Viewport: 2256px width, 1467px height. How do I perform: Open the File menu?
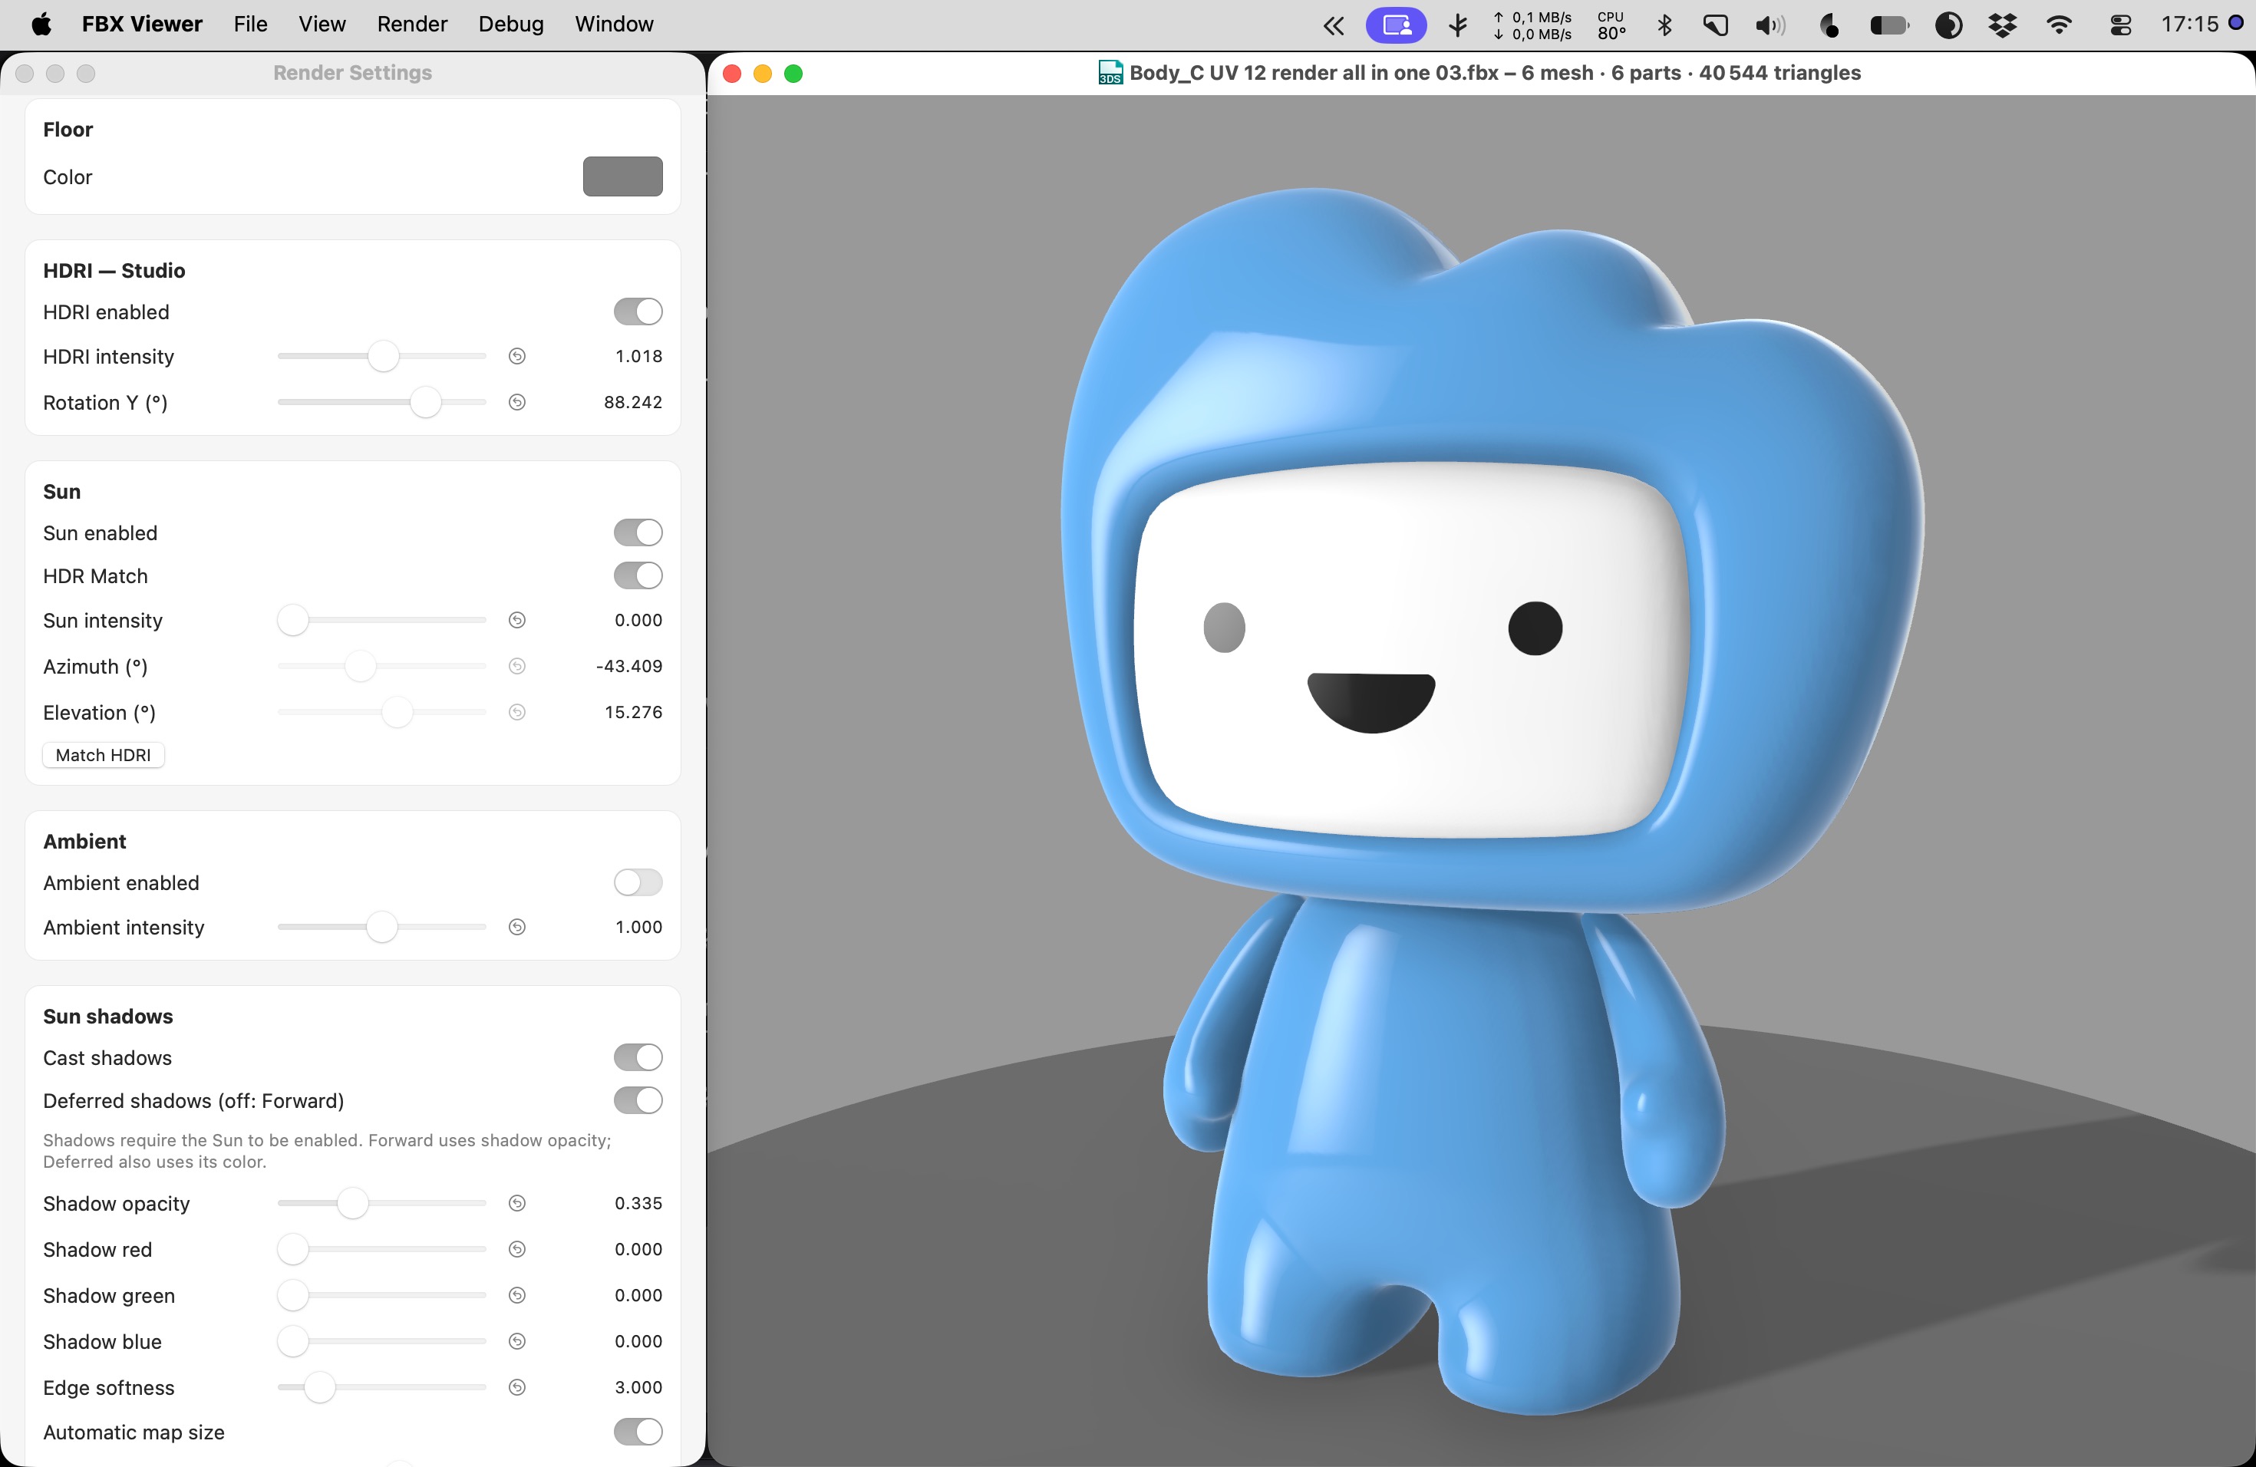click(250, 25)
